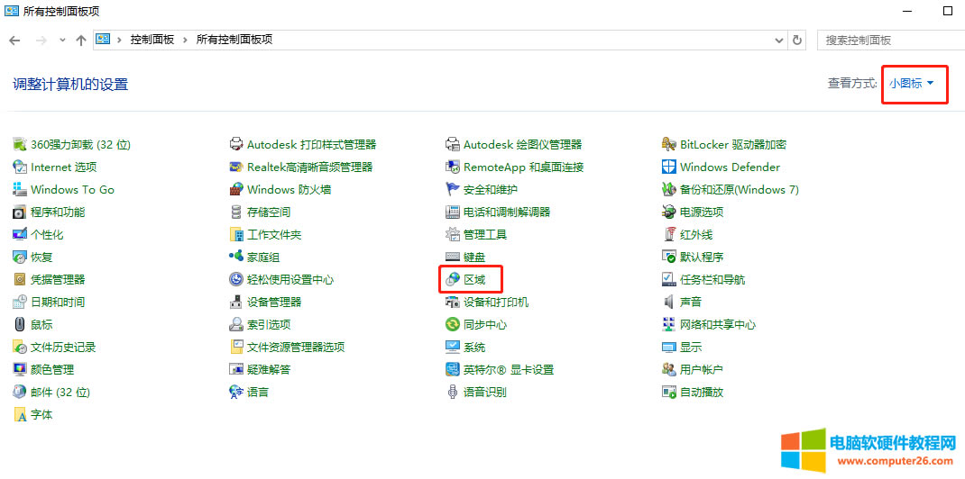Click the 设备管理器 icon

(x=236, y=303)
